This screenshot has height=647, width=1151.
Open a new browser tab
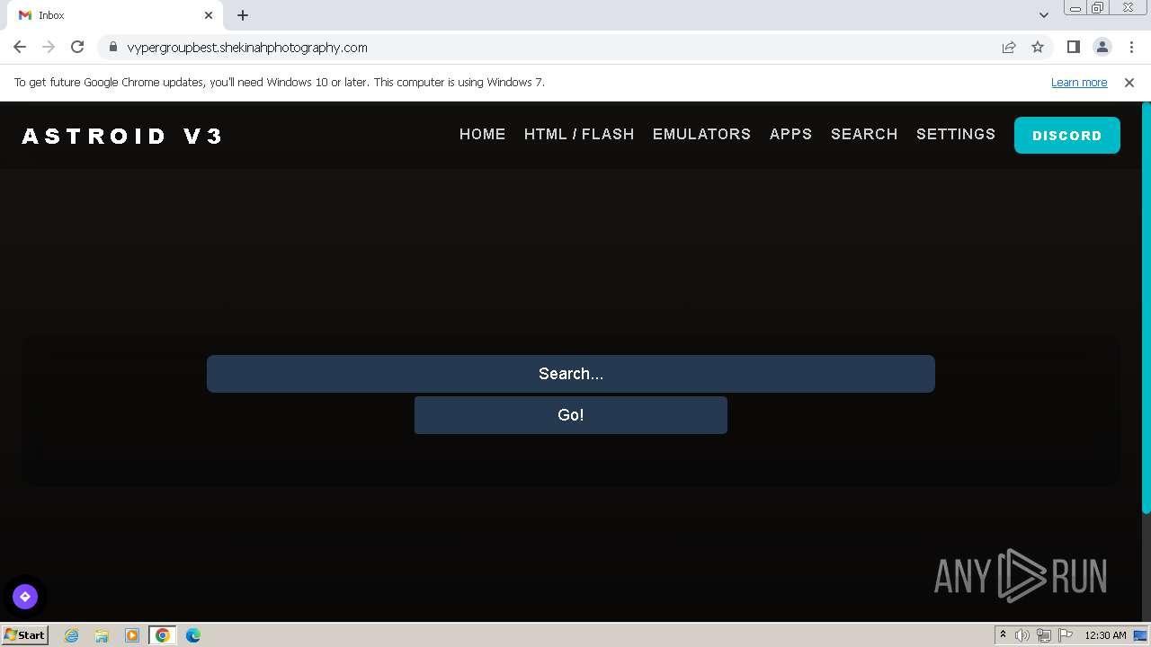pyautogui.click(x=243, y=15)
